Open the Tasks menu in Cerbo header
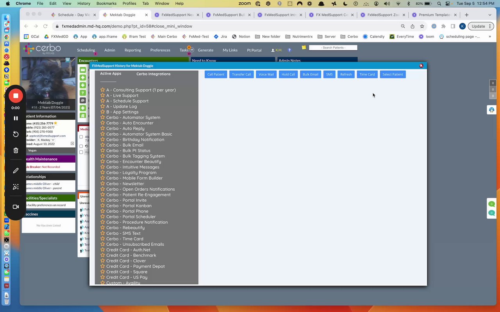 (184, 50)
